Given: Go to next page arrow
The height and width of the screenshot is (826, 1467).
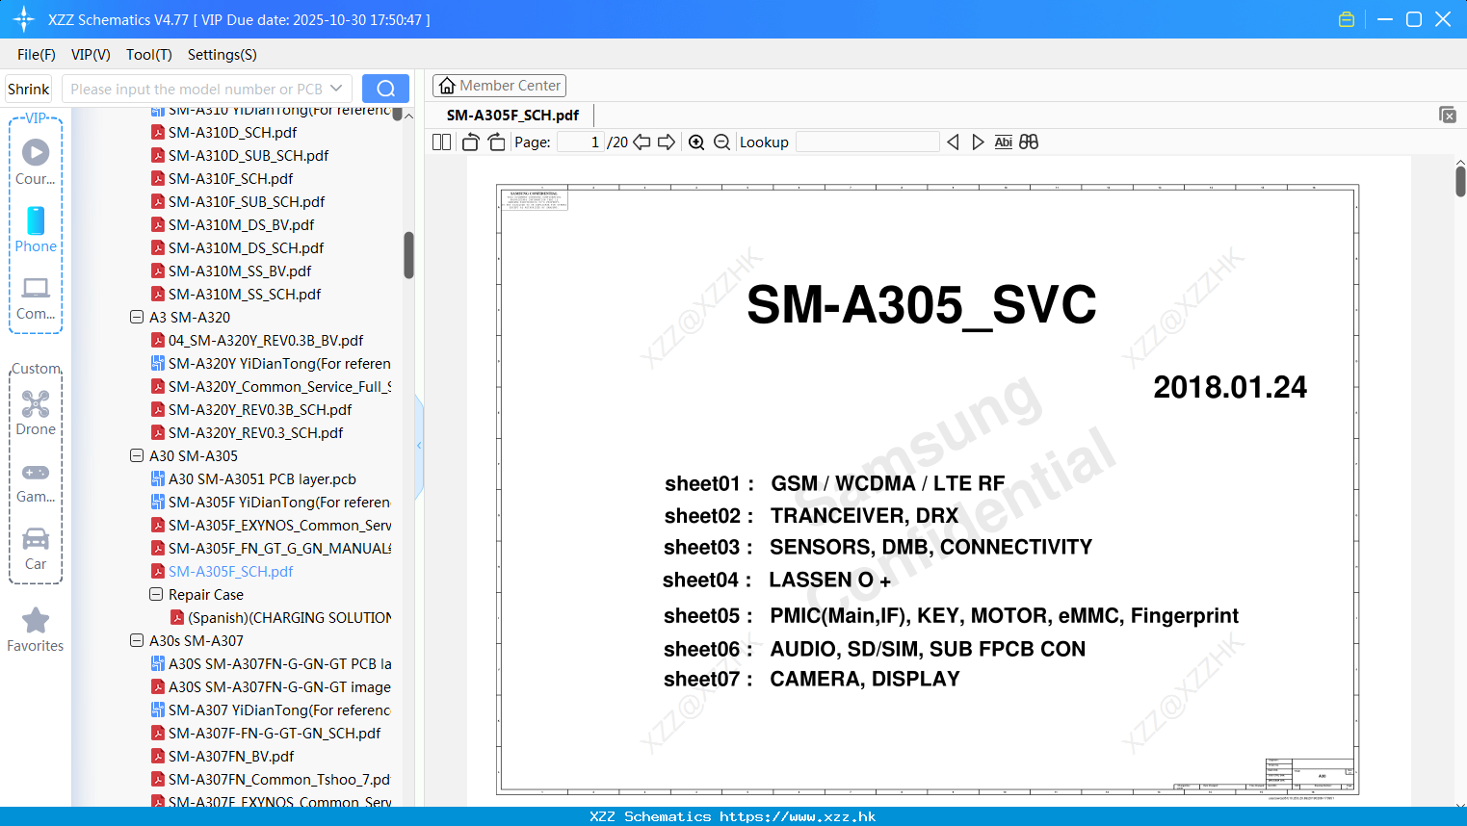Looking at the screenshot, I should pyautogui.click(x=667, y=142).
